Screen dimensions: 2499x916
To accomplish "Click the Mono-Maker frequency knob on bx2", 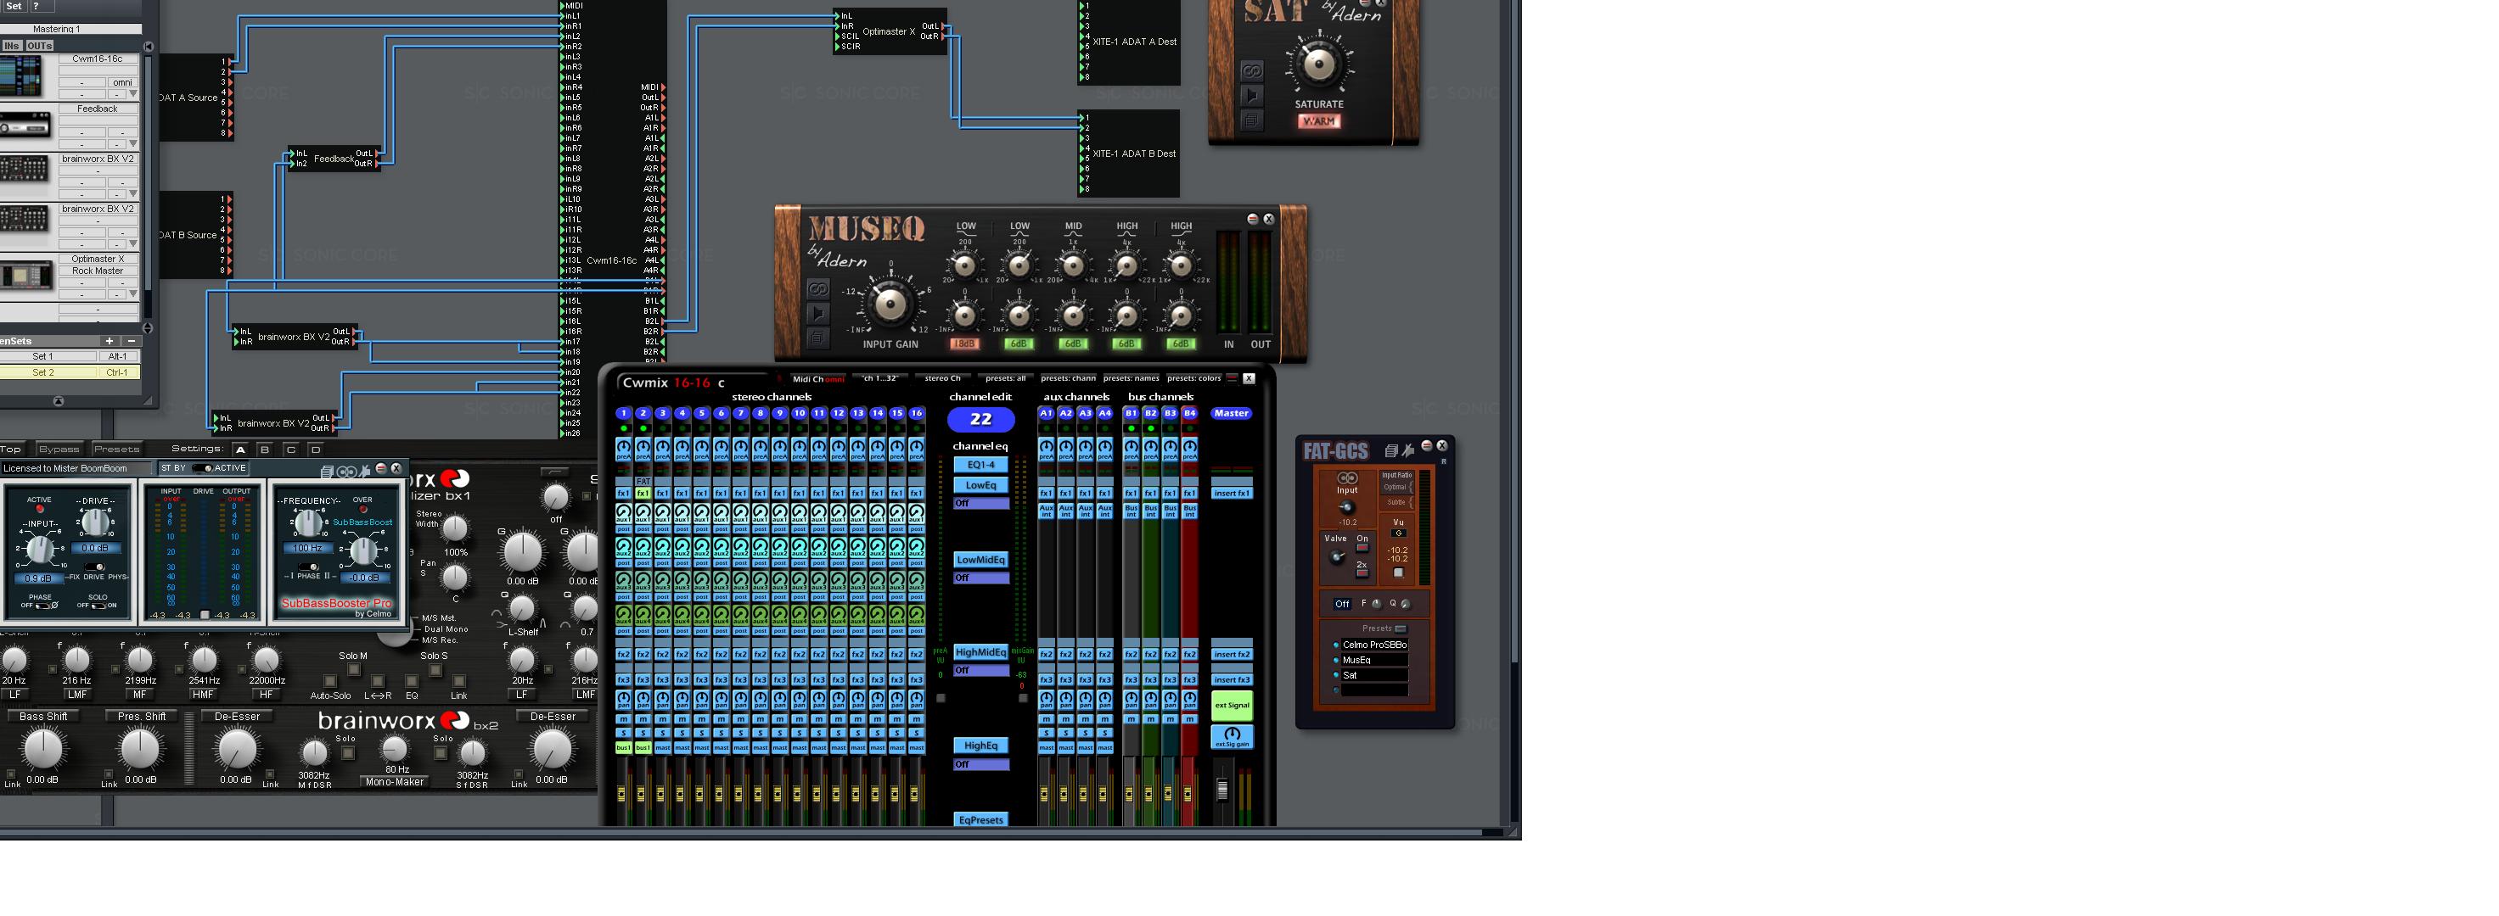I will [x=394, y=749].
